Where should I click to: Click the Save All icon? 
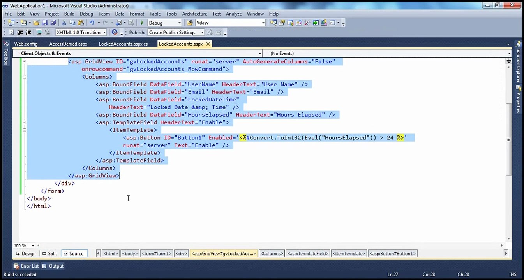[53, 23]
